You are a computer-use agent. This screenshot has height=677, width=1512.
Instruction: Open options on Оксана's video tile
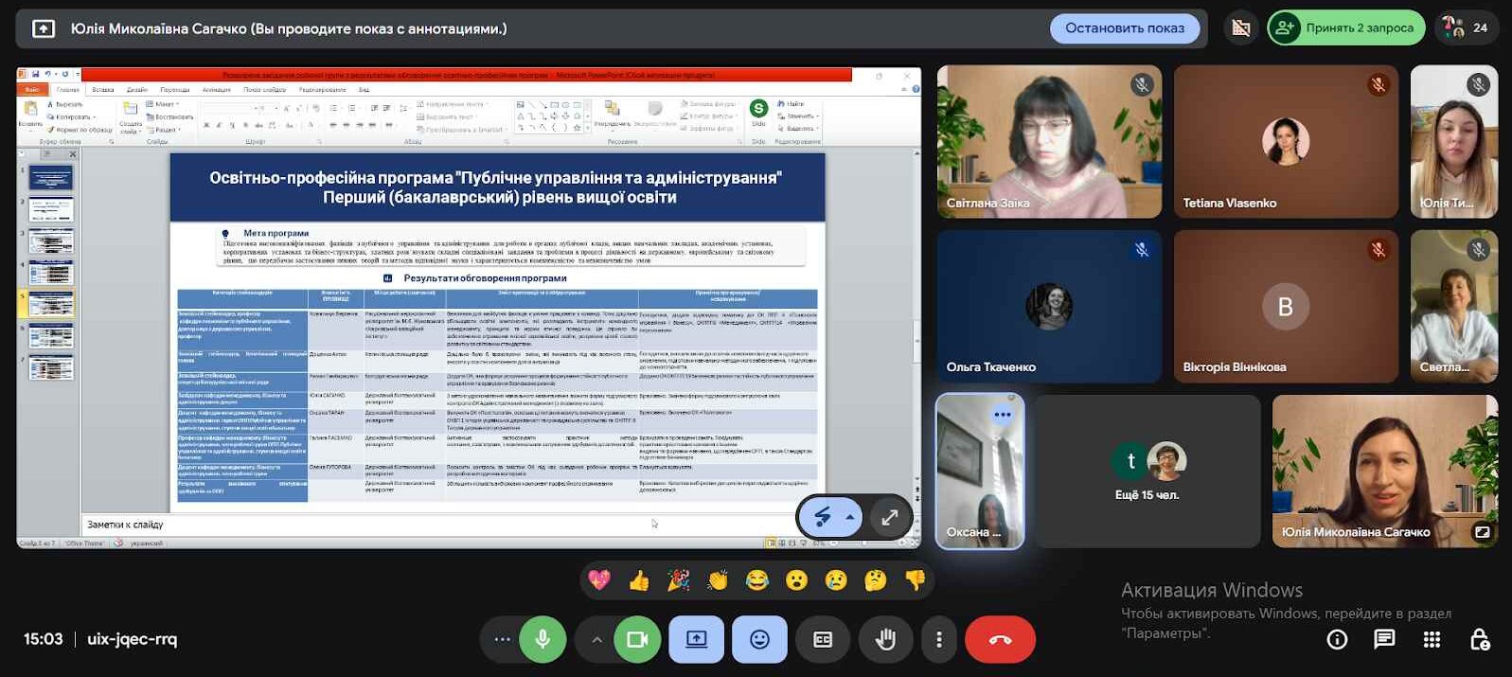pos(1003,415)
